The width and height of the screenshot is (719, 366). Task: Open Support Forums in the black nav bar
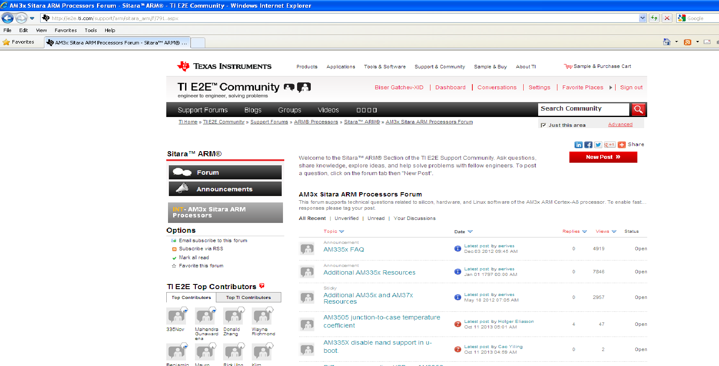pyautogui.click(x=203, y=110)
